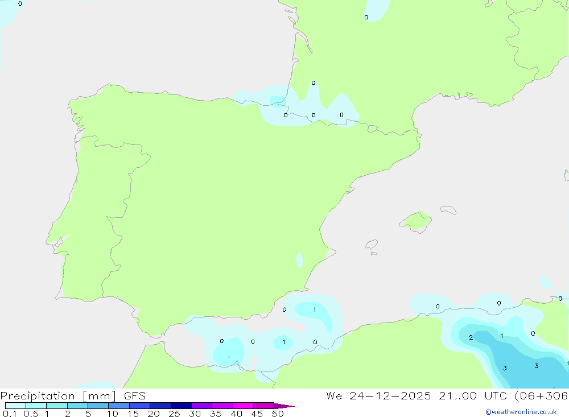Click the 'Precipitation [mm] GFS' title text

click(73, 396)
